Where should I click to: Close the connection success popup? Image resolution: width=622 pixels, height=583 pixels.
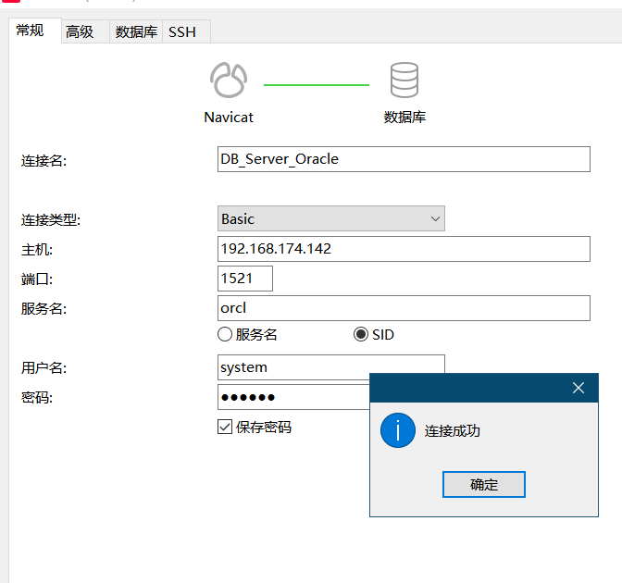(x=578, y=388)
